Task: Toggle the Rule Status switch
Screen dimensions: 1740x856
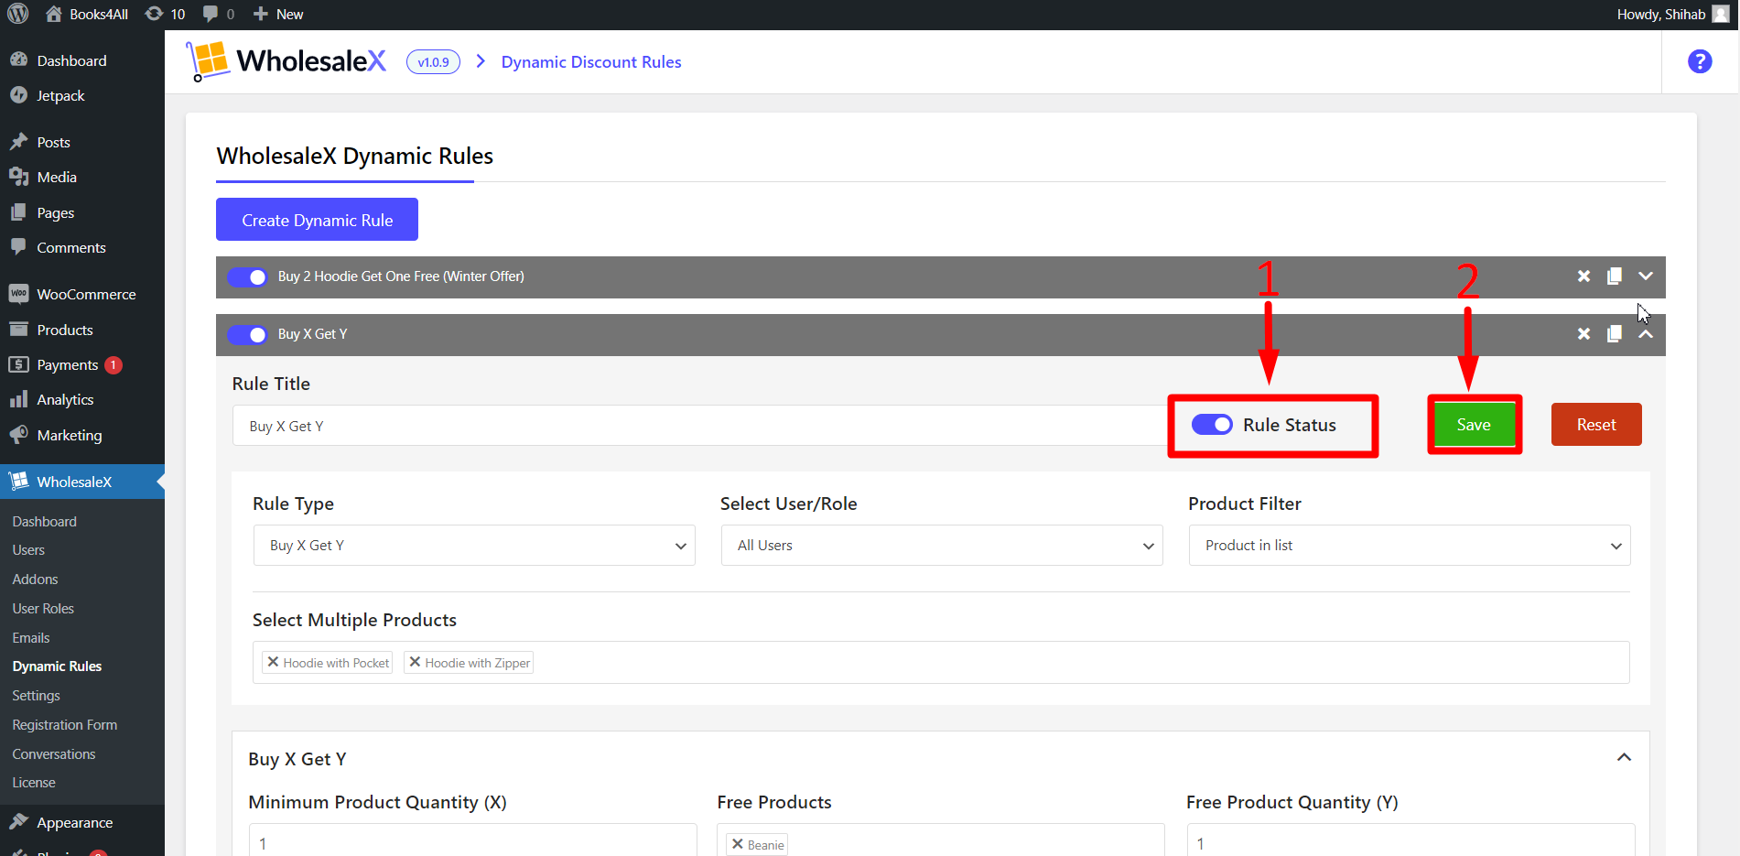Action: click(x=1212, y=425)
